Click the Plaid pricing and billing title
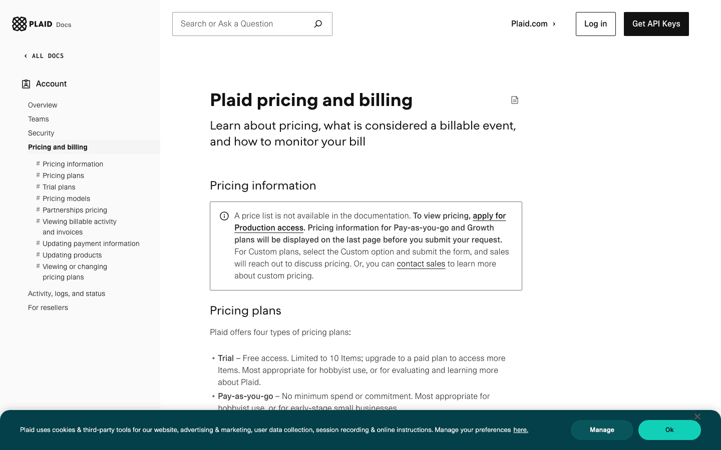 [311, 100]
